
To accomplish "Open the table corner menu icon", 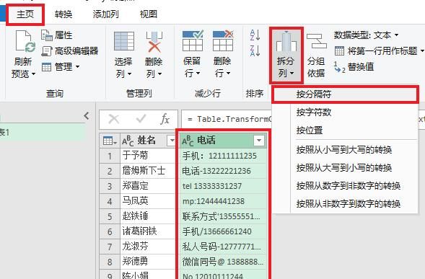I will pyautogui.click(x=110, y=141).
